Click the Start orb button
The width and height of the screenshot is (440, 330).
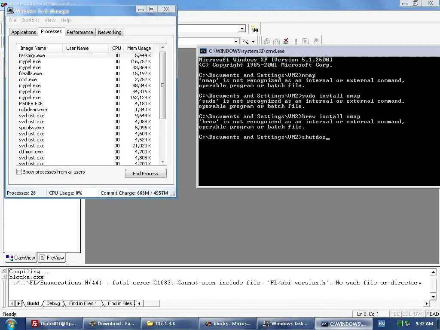click(x=10, y=324)
